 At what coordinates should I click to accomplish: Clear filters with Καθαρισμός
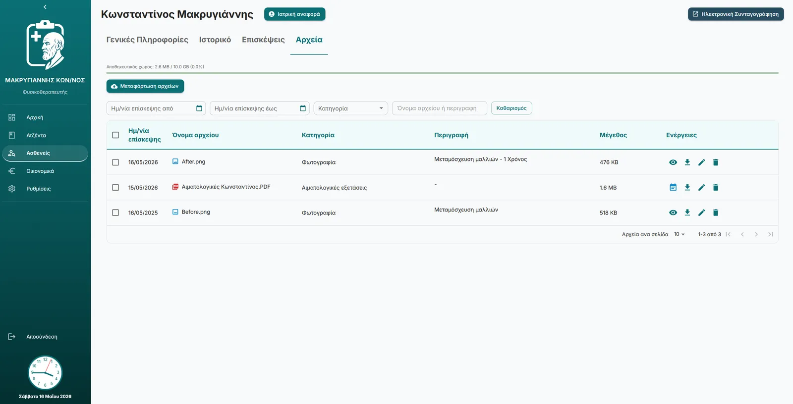[x=511, y=108]
